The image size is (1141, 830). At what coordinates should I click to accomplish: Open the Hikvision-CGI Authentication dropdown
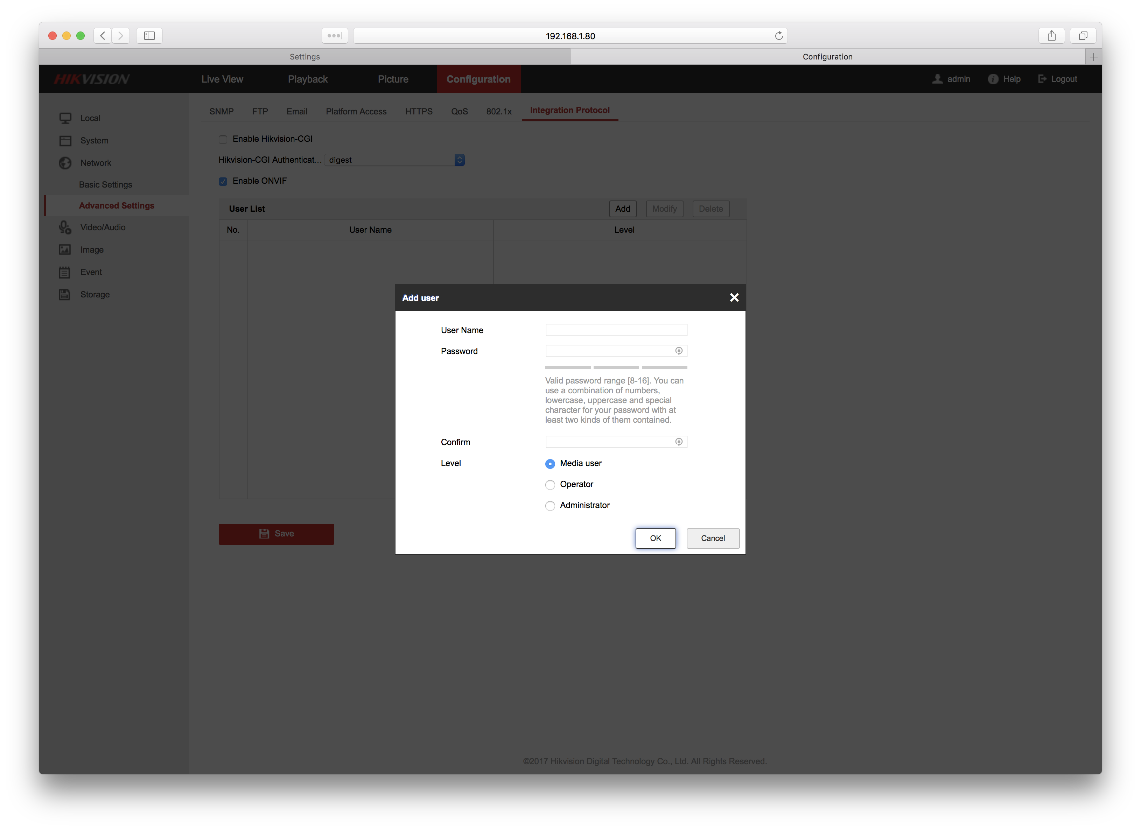click(x=459, y=160)
